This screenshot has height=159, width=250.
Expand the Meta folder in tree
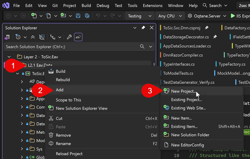[22, 132]
